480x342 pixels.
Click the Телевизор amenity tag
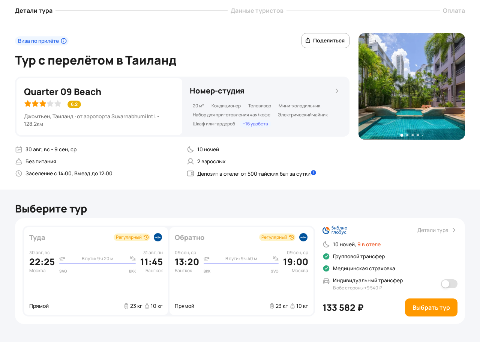[x=259, y=106]
